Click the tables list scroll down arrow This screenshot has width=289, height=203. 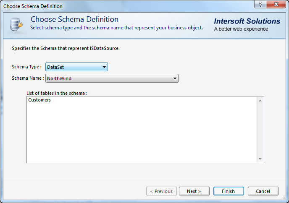pyautogui.click(x=260, y=159)
